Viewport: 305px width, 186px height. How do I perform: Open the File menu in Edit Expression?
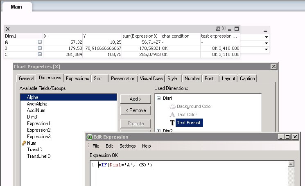(x=96, y=146)
